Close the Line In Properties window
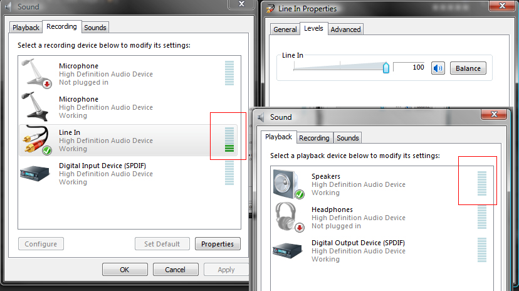The width and height of the screenshot is (519, 291). tap(502, 6)
